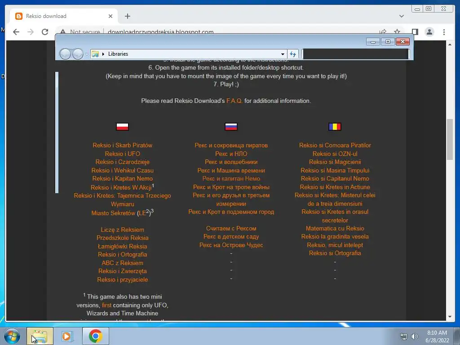
Task: Open Reksio si Magicienii link
Action: tap(335, 162)
